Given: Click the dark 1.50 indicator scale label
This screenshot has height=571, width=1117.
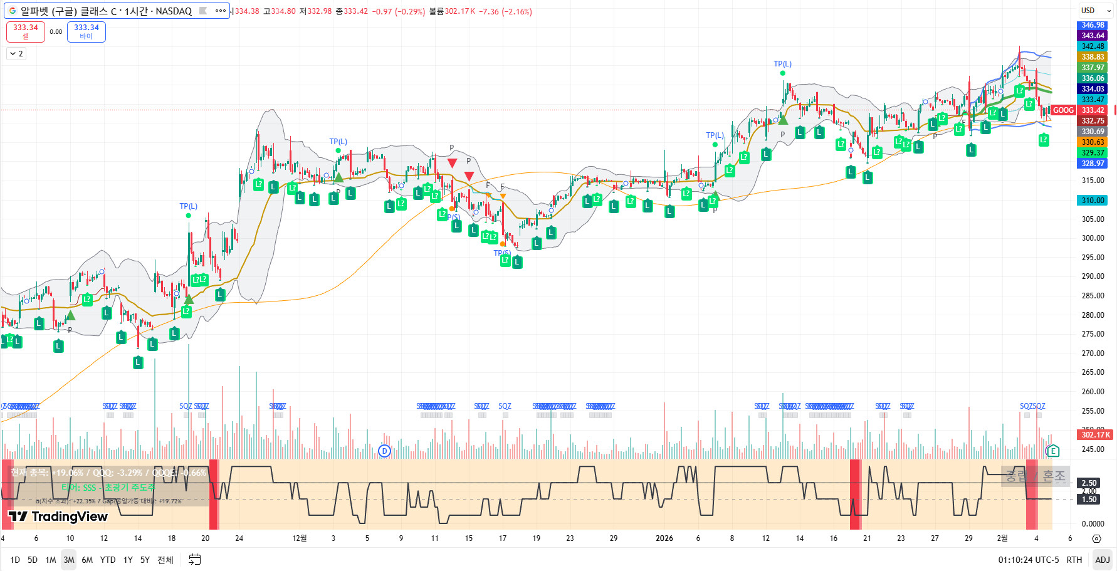Looking at the screenshot, I should (1089, 500).
